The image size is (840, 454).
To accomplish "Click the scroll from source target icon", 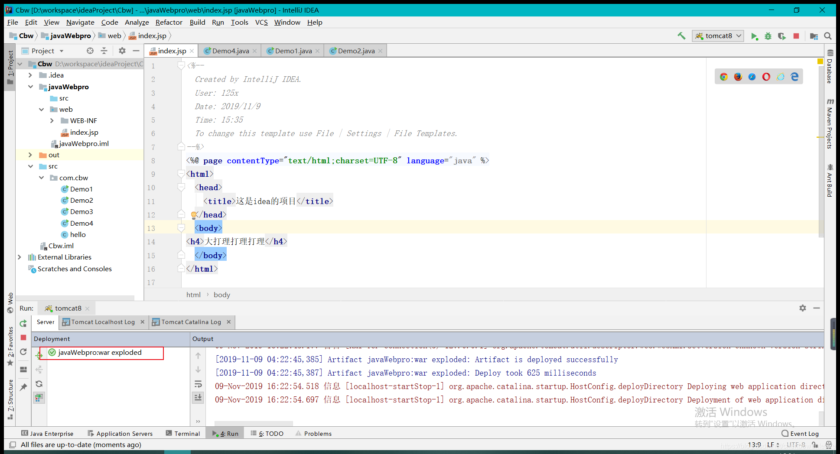I will click(x=90, y=51).
